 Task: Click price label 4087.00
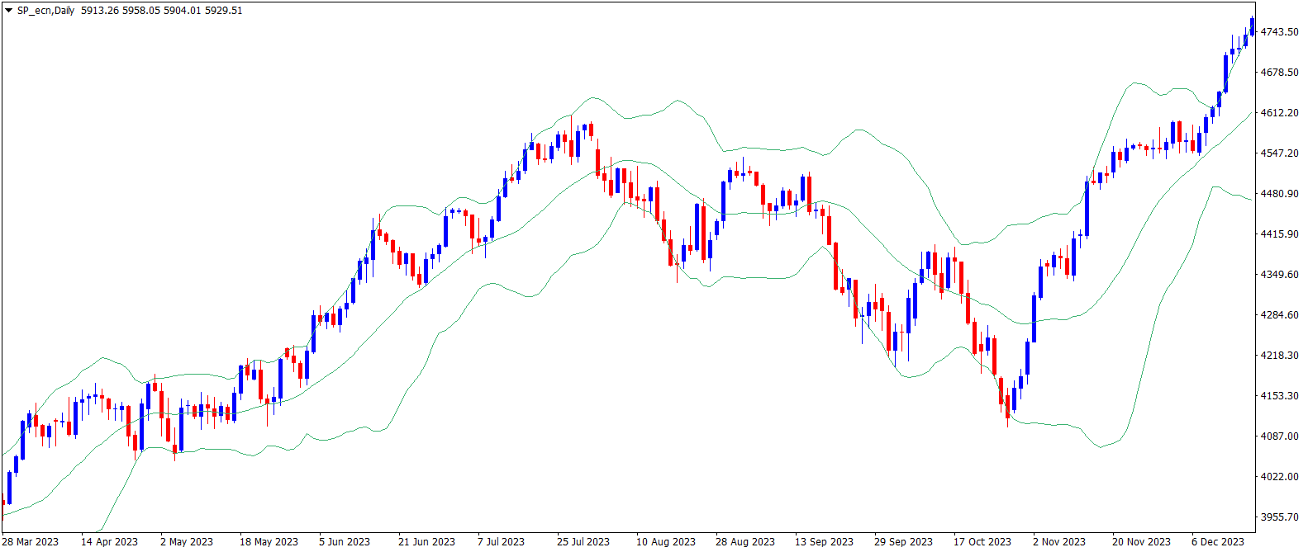click(x=1279, y=436)
